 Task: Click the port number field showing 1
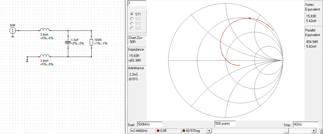(137, 3)
